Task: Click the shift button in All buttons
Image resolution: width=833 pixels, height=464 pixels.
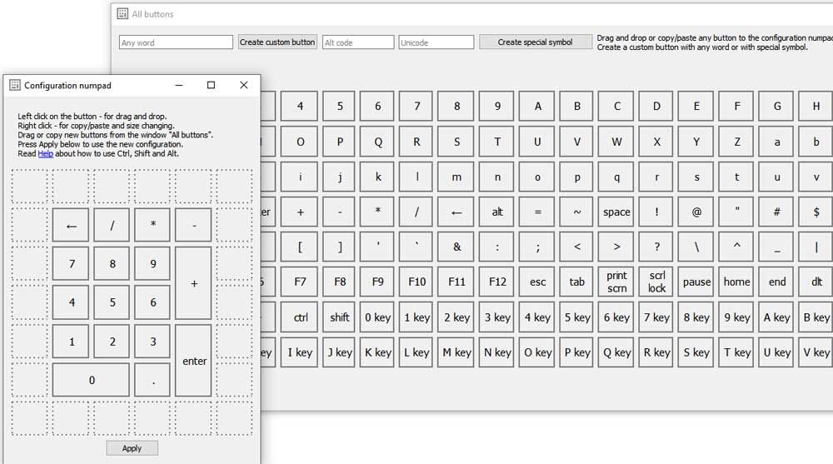Action: pyautogui.click(x=339, y=317)
